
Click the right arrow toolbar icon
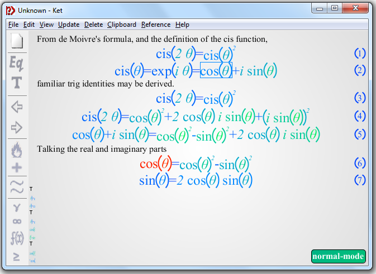click(x=17, y=127)
